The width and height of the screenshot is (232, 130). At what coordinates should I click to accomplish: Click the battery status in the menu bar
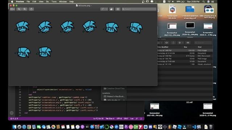click(181, 1)
